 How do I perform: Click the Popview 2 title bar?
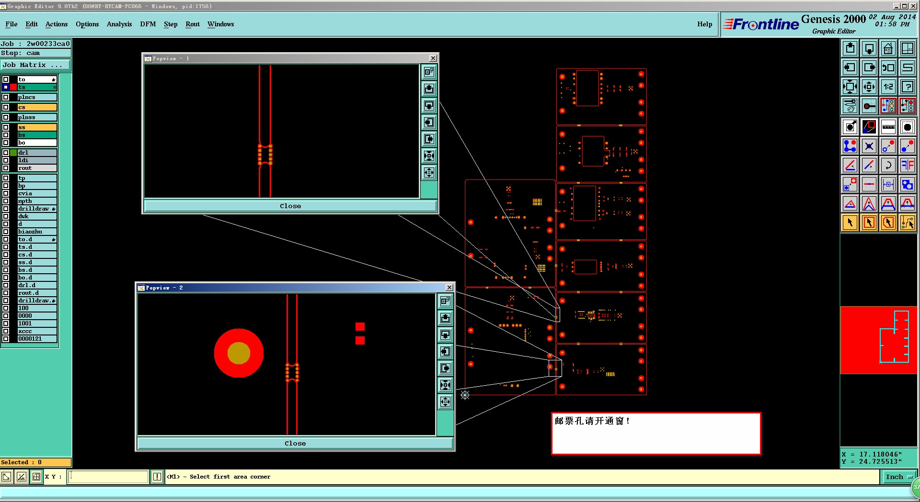[295, 288]
